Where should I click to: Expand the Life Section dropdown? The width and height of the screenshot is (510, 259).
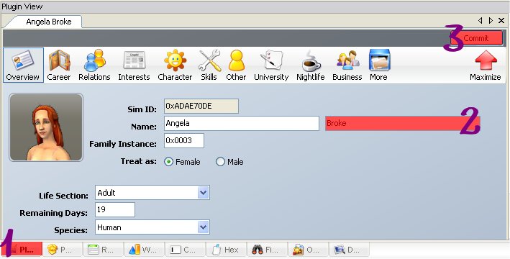pos(203,193)
